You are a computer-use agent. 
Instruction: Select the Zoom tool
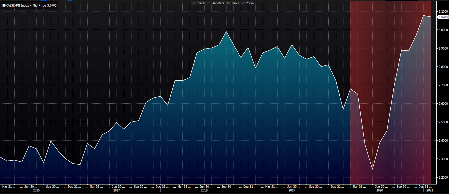[x=248, y=3]
